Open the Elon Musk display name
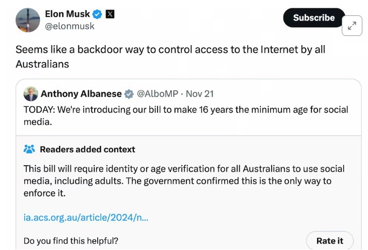Viewport: 368px width, 250px height. [x=67, y=14]
